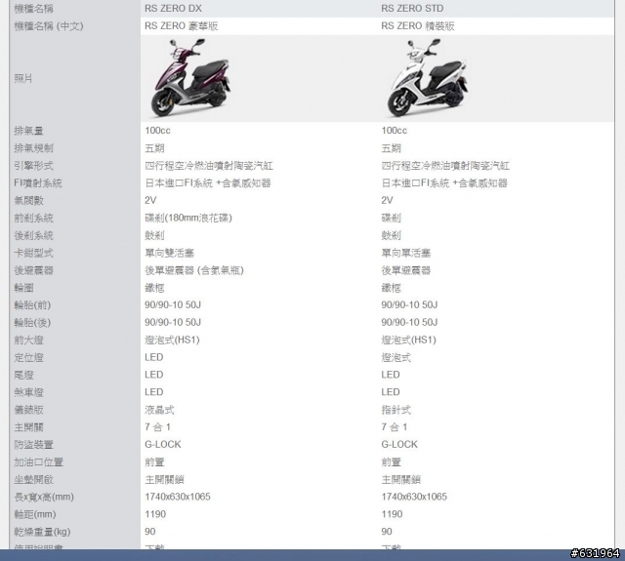The height and width of the screenshot is (561, 625).
Task: Click the 'RS ZERO 豪華版' Chinese model name
Action: (182, 26)
